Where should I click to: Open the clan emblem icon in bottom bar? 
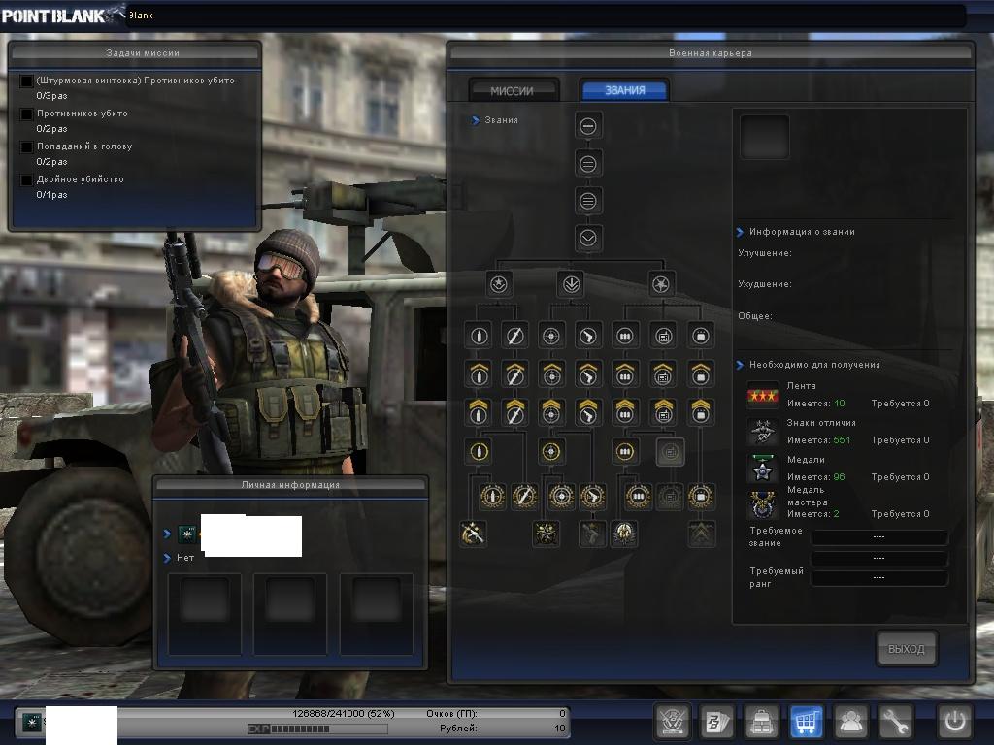[672, 722]
